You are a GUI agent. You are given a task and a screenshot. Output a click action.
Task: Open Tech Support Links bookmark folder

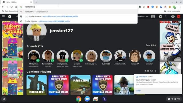coord(10,11)
